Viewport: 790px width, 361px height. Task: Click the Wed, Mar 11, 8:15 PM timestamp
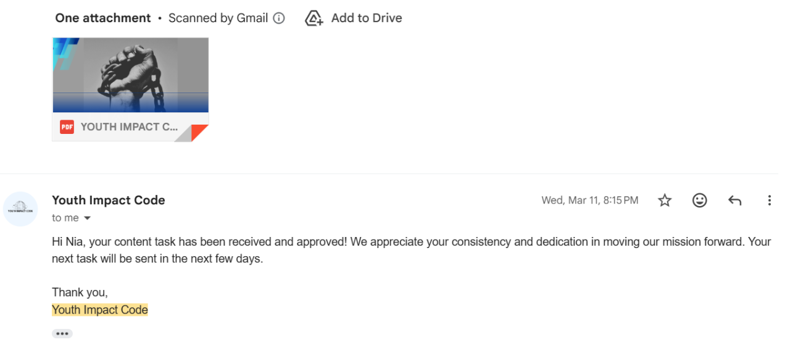pyautogui.click(x=589, y=200)
